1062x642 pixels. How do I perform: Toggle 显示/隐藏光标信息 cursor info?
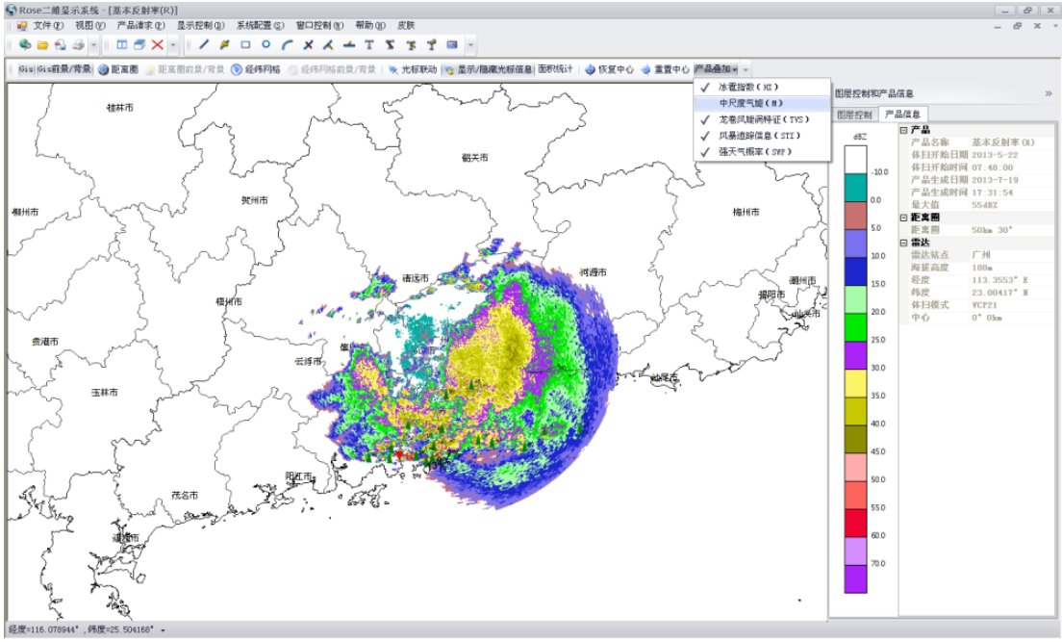click(x=488, y=69)
